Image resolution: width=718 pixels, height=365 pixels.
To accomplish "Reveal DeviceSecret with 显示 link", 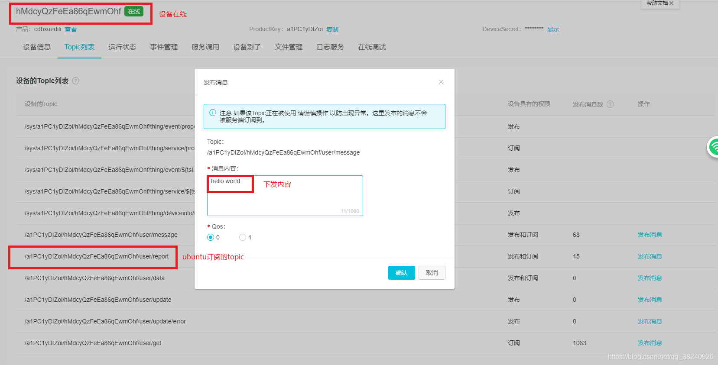I will [553, 29].
